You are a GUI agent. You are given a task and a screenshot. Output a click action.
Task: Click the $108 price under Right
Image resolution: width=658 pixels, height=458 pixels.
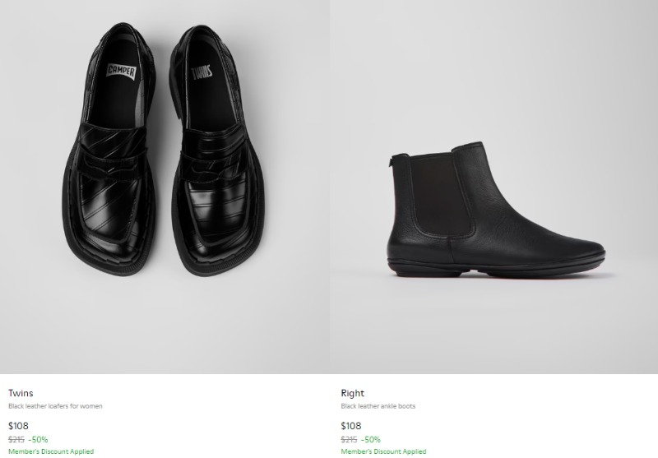tap(351, 426)
